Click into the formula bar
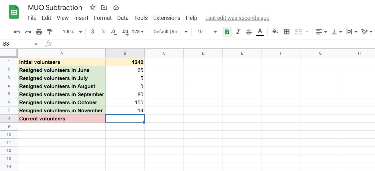This screenshot has width=375, height=171. pos(216,44)
